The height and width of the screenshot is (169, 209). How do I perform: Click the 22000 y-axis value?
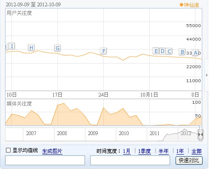(x=193, y=66)
